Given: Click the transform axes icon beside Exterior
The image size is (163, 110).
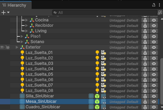Looking at the screenshot, I should click(22, 47).
